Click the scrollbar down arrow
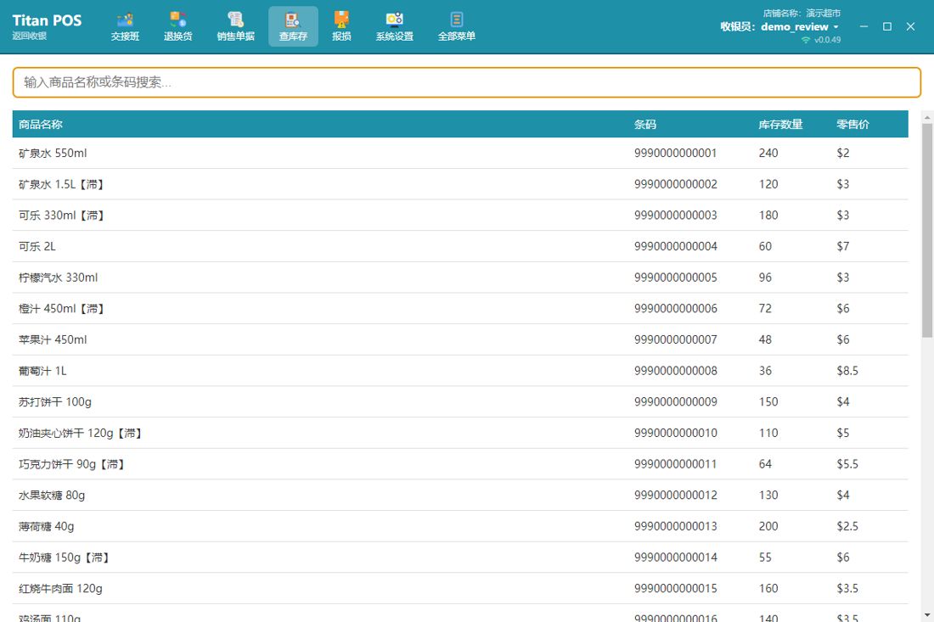The image size is (934, 622). pyautogui.click(x=927, y=615)
